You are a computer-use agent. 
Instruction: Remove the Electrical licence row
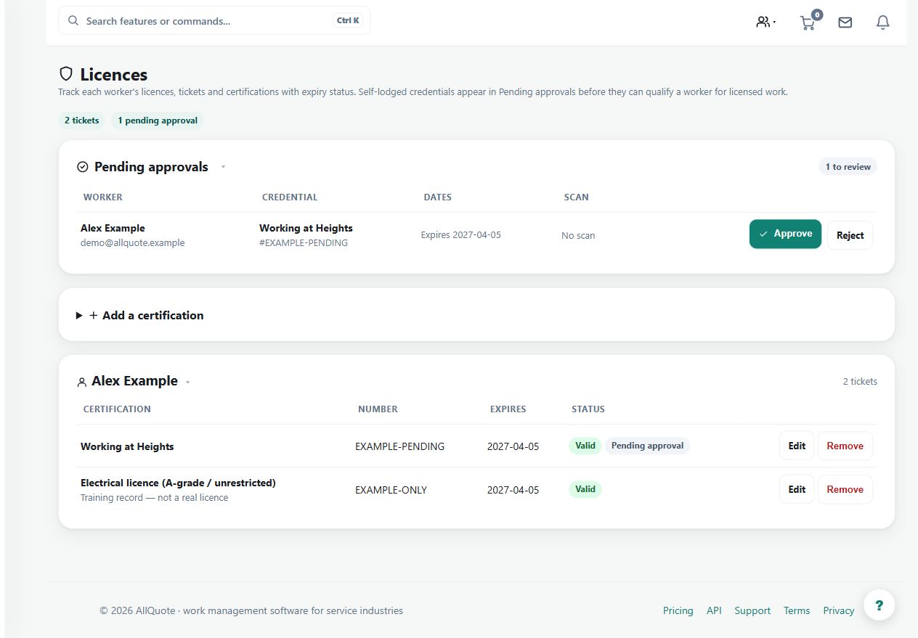pos(845,489)
